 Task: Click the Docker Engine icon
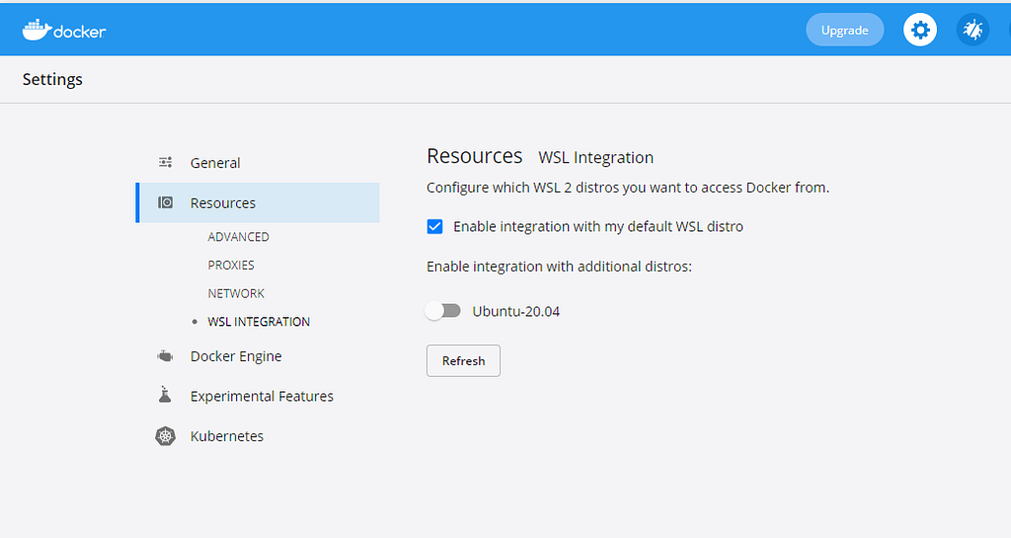[165, 355]
